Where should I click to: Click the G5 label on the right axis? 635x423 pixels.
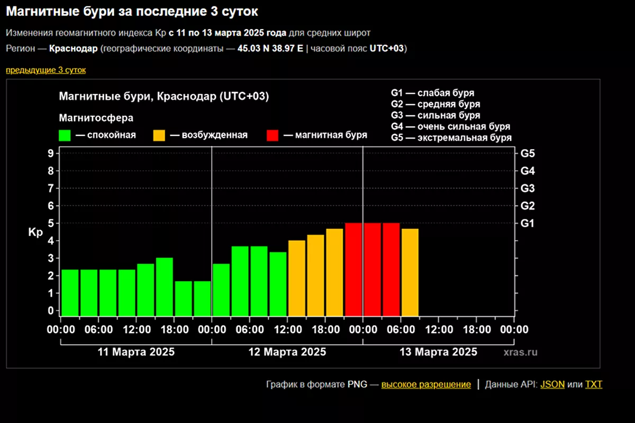click(528, 154)
